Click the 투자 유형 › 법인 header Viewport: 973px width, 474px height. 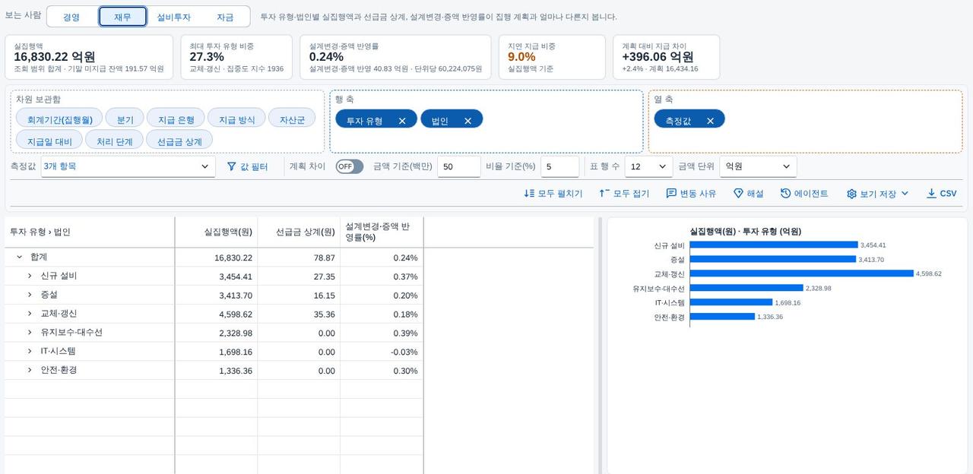(90, 232)
